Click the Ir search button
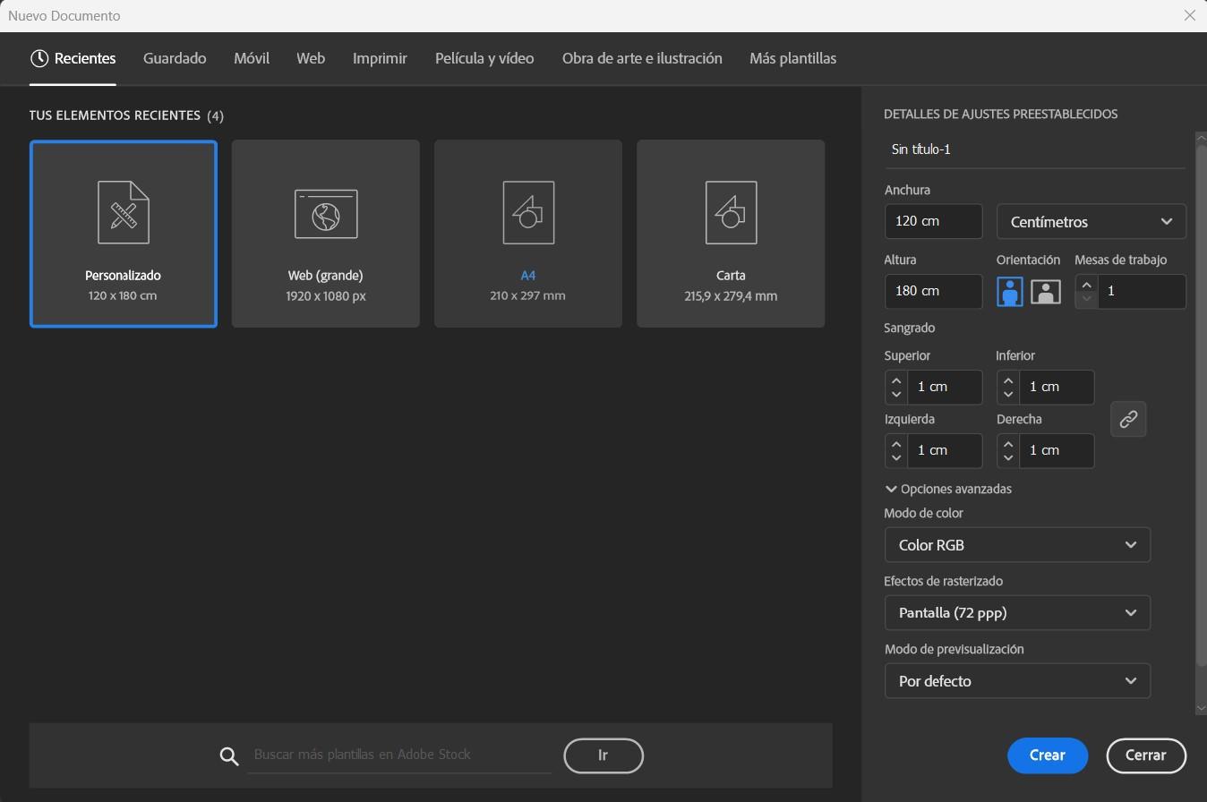1207x802 pixels. (x=603, y=755)
